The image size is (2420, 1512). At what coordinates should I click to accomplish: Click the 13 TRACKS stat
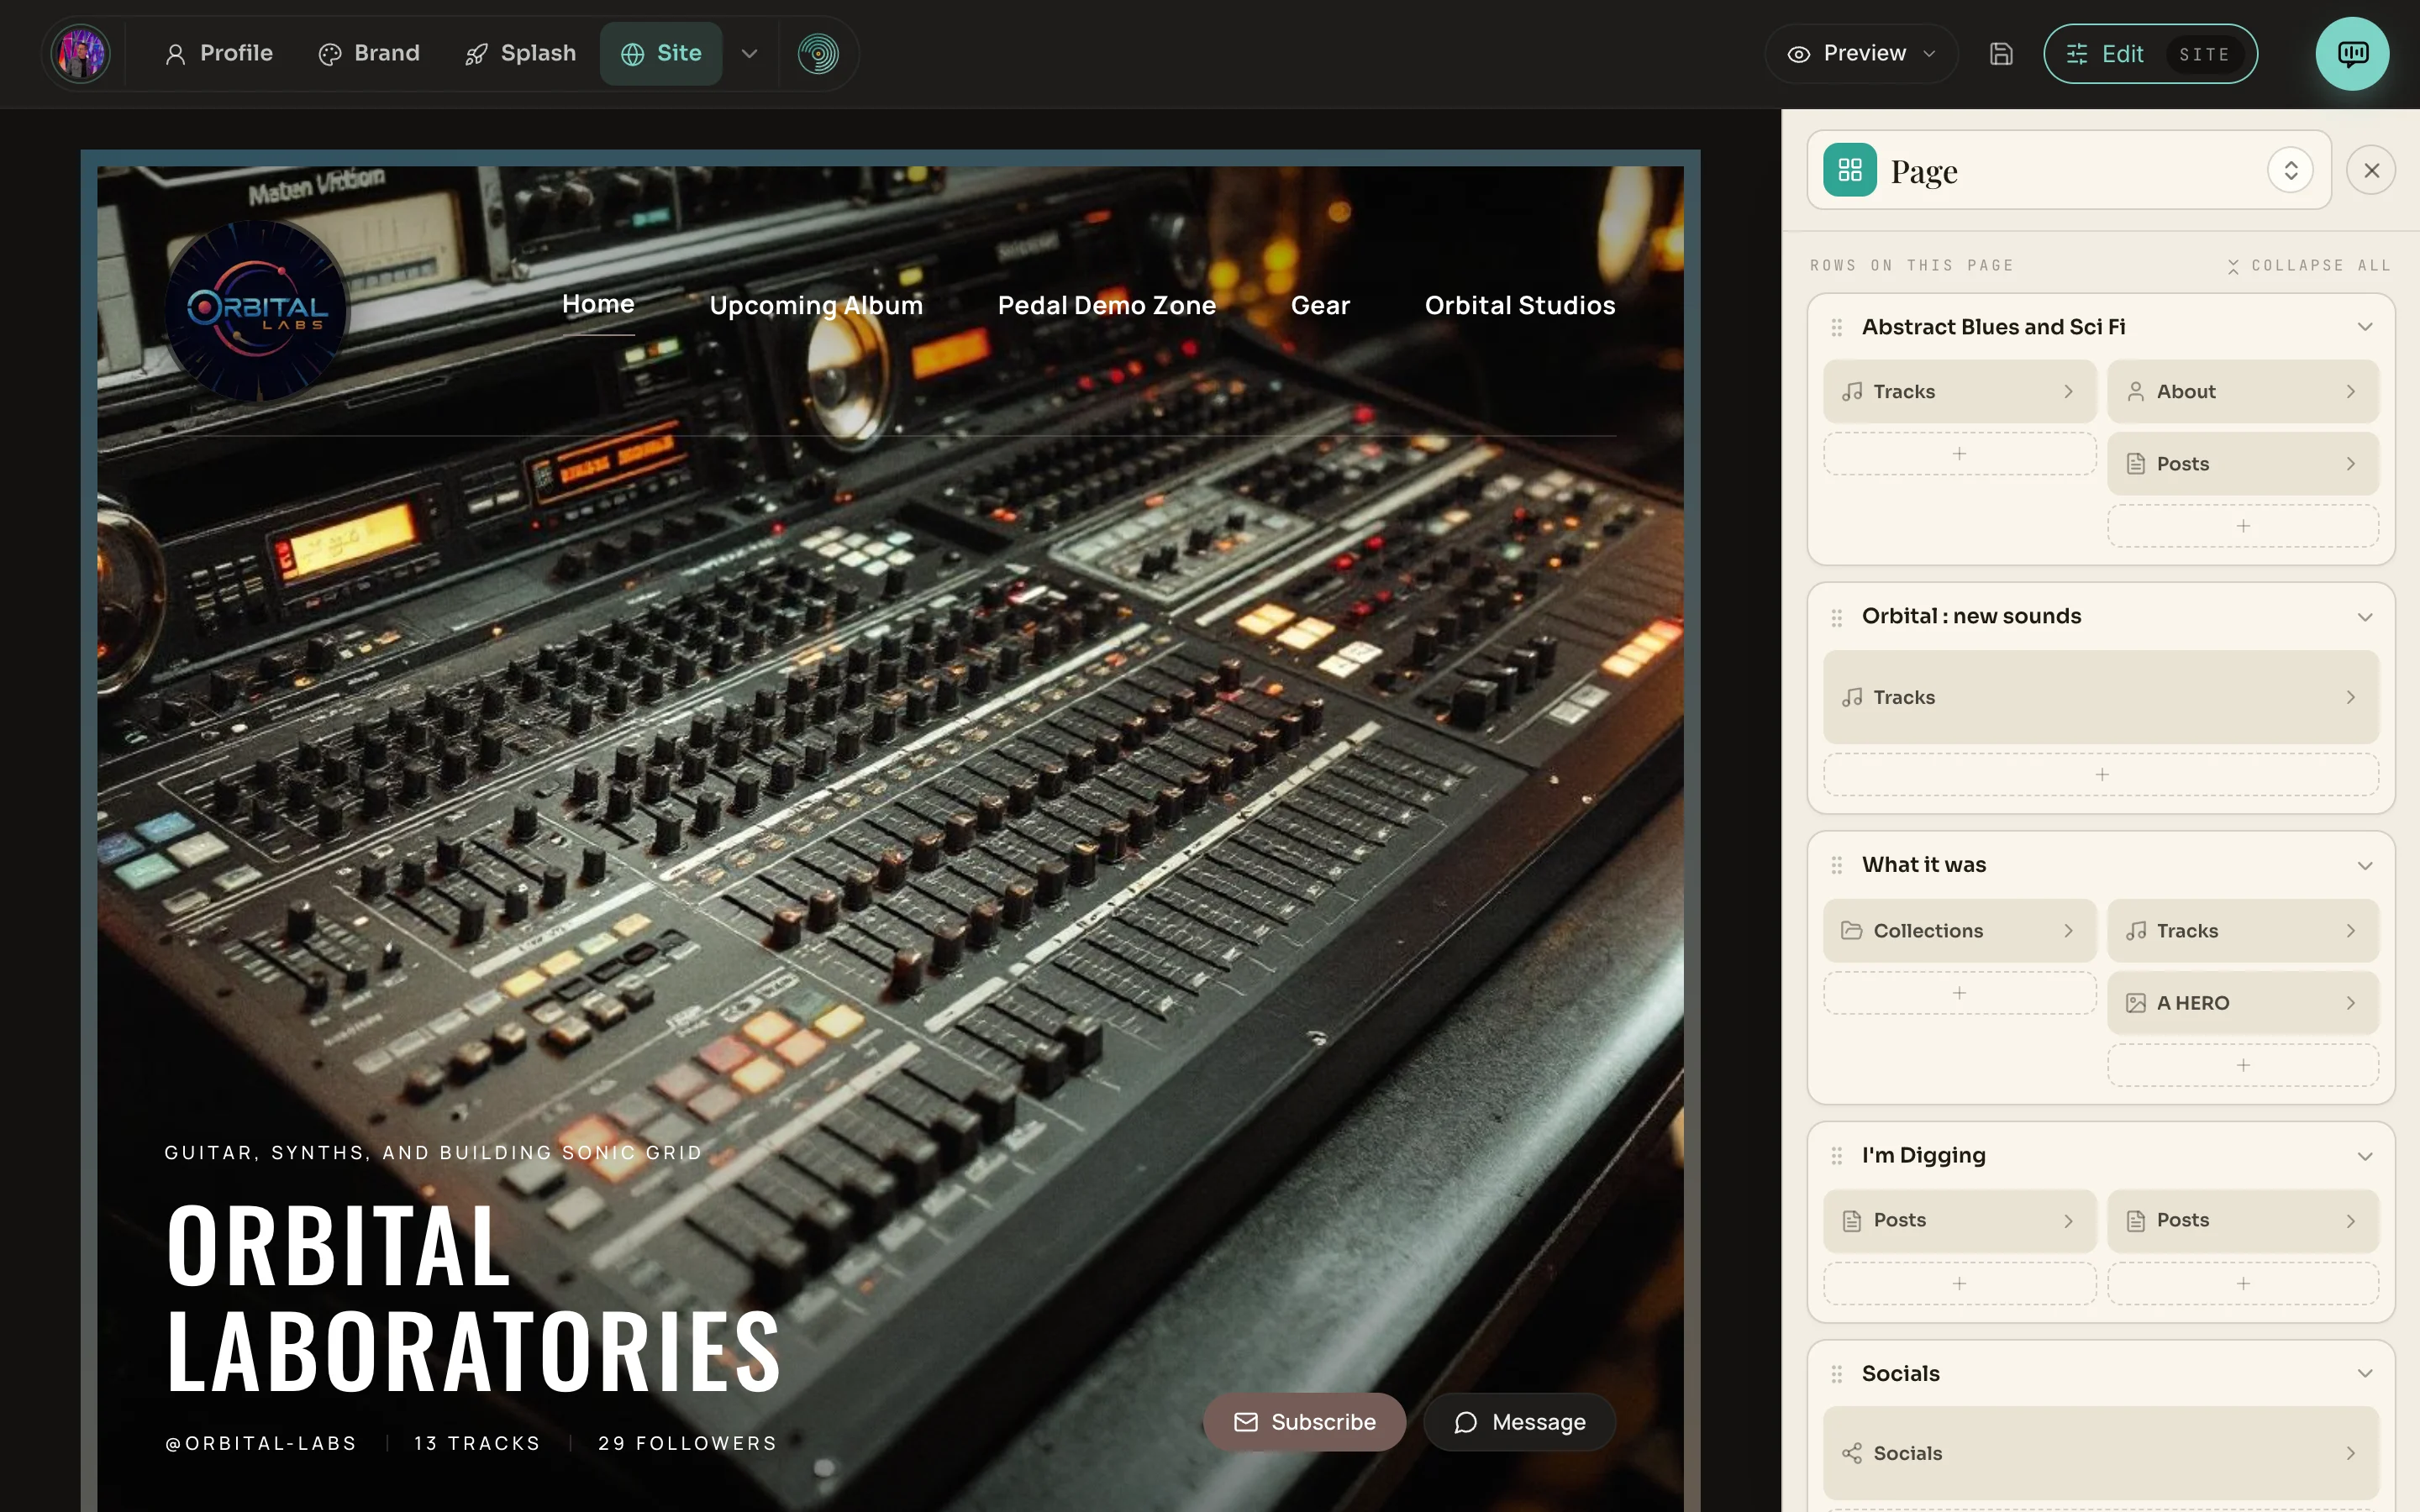(477, 1444)
